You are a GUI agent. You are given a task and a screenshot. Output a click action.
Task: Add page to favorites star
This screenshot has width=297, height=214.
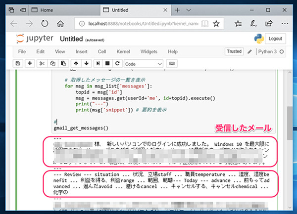[216, 24]
